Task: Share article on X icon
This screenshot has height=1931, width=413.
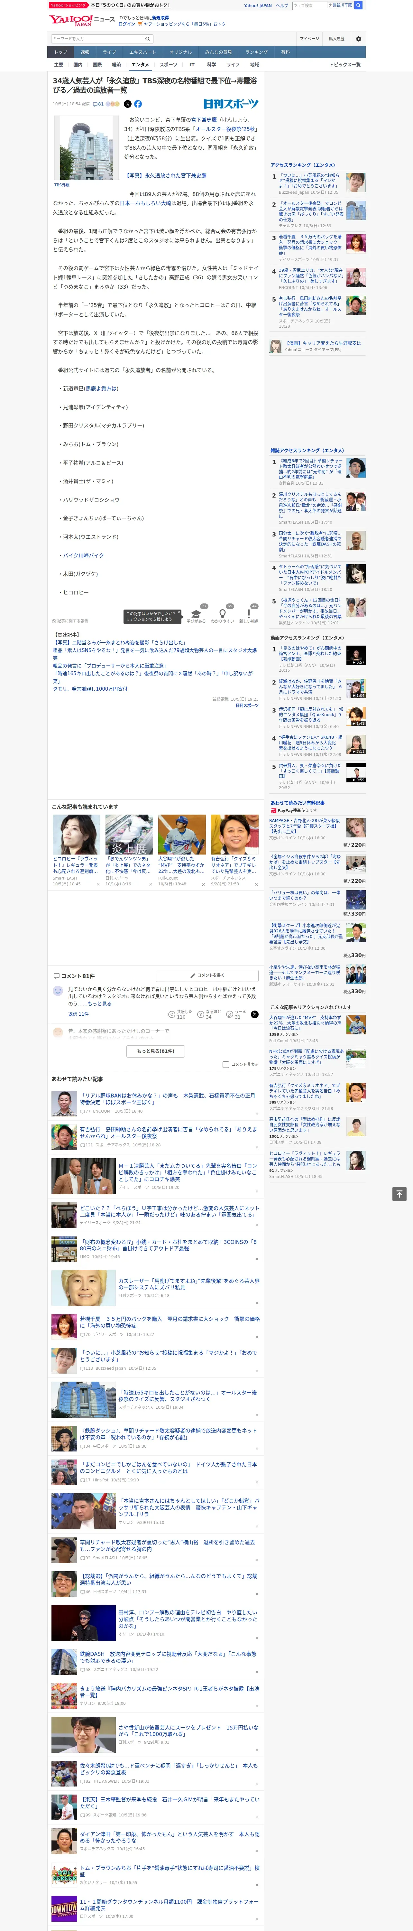Action: (127, 104)
